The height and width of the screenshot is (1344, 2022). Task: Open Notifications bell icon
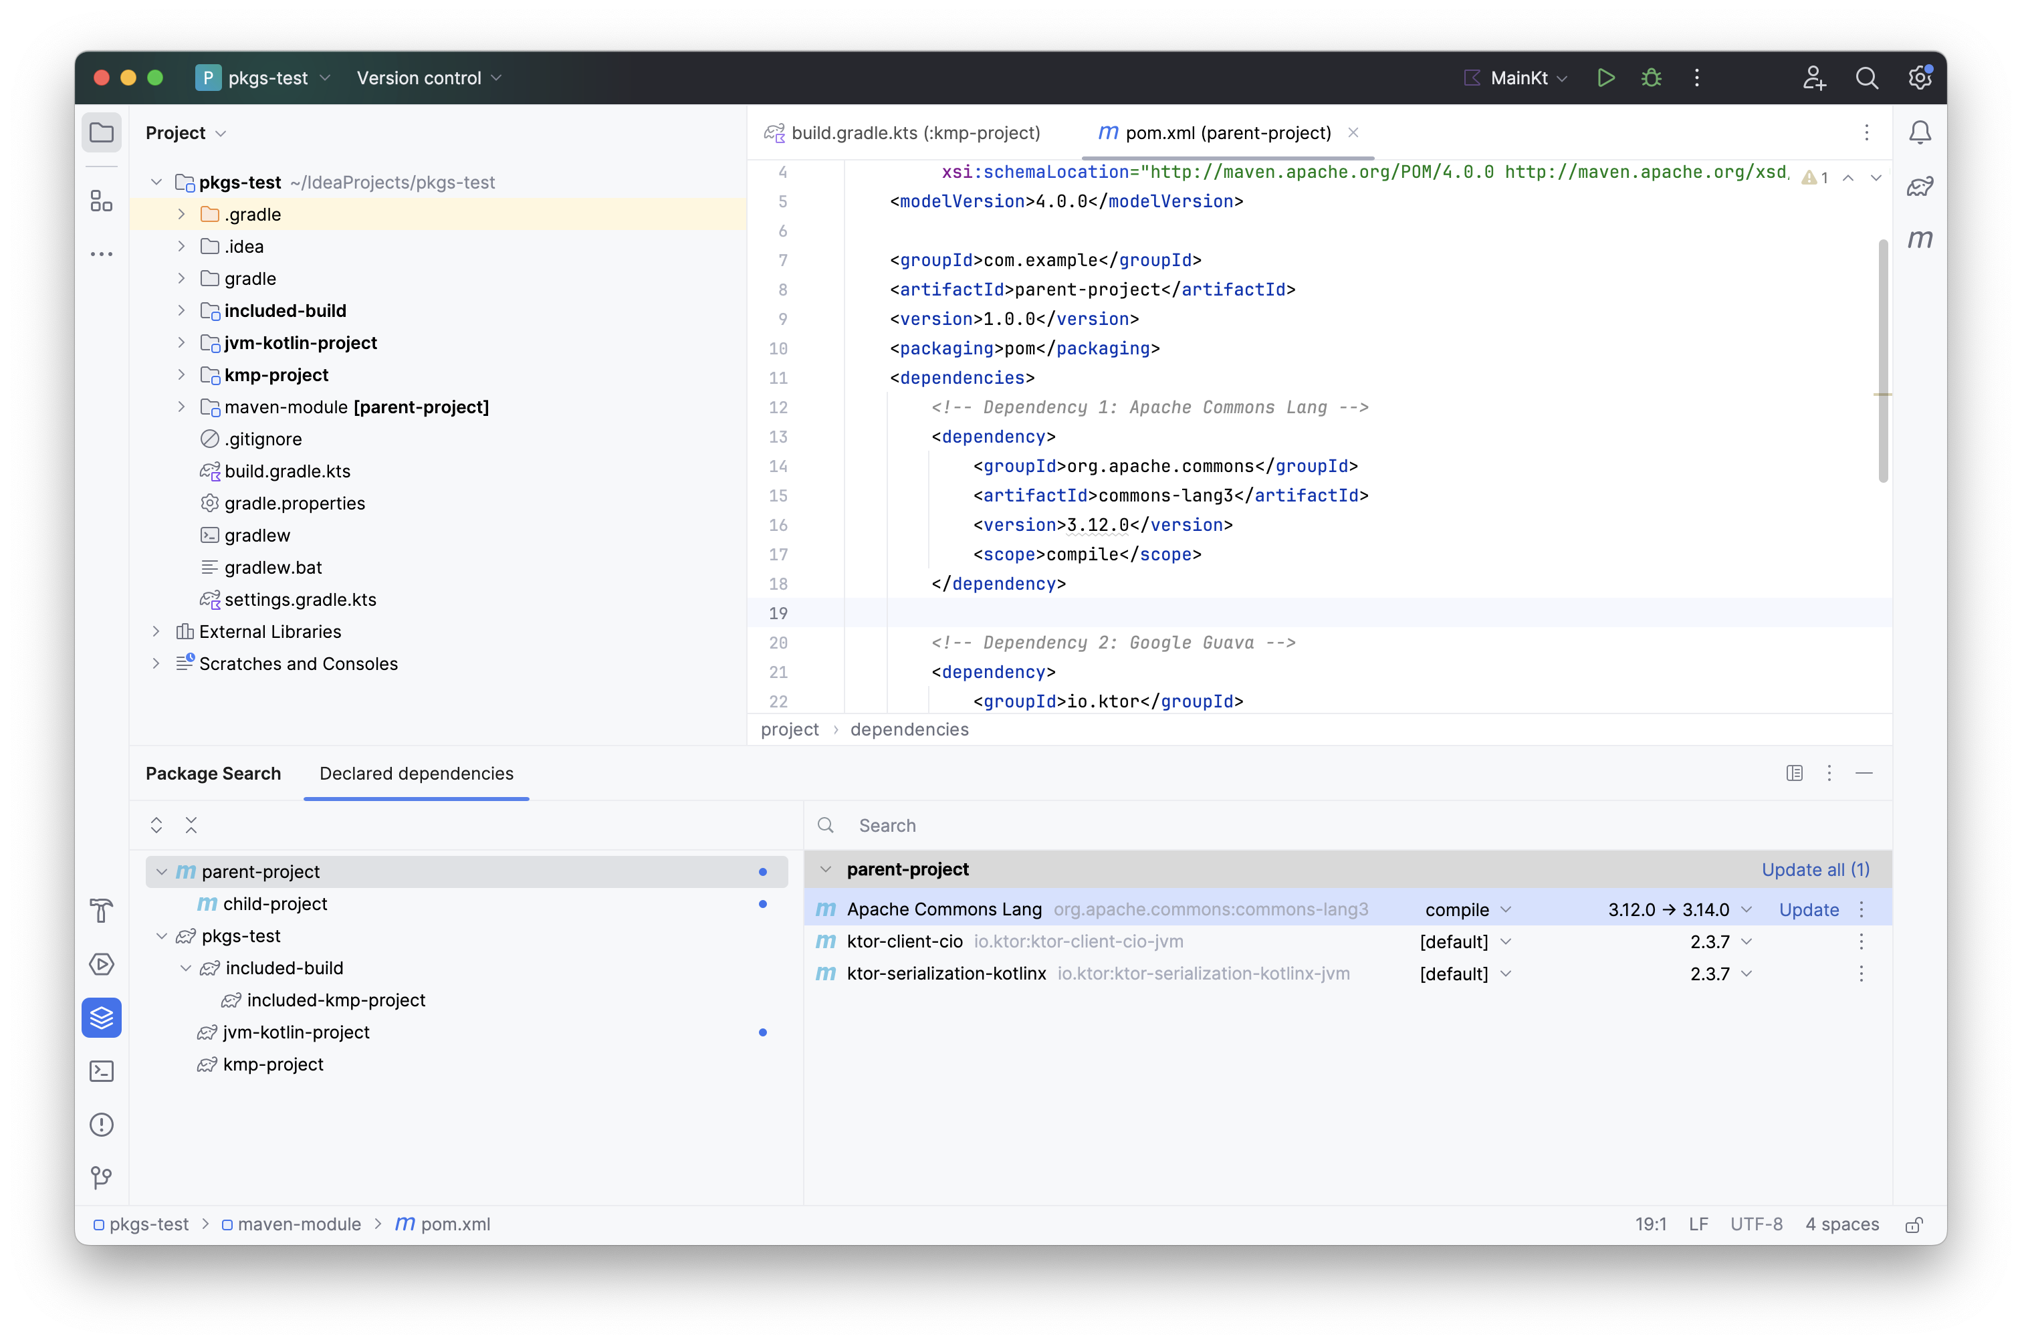click(1919, 132)
